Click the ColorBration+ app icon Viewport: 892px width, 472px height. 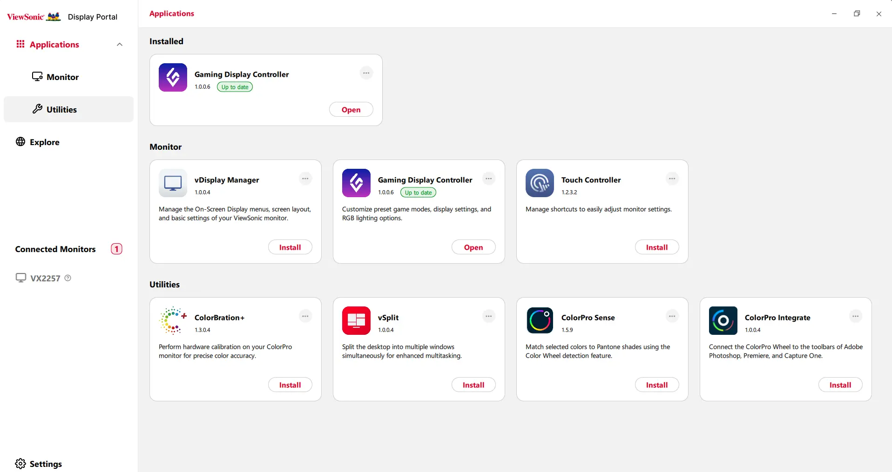(x=173, y=320)
